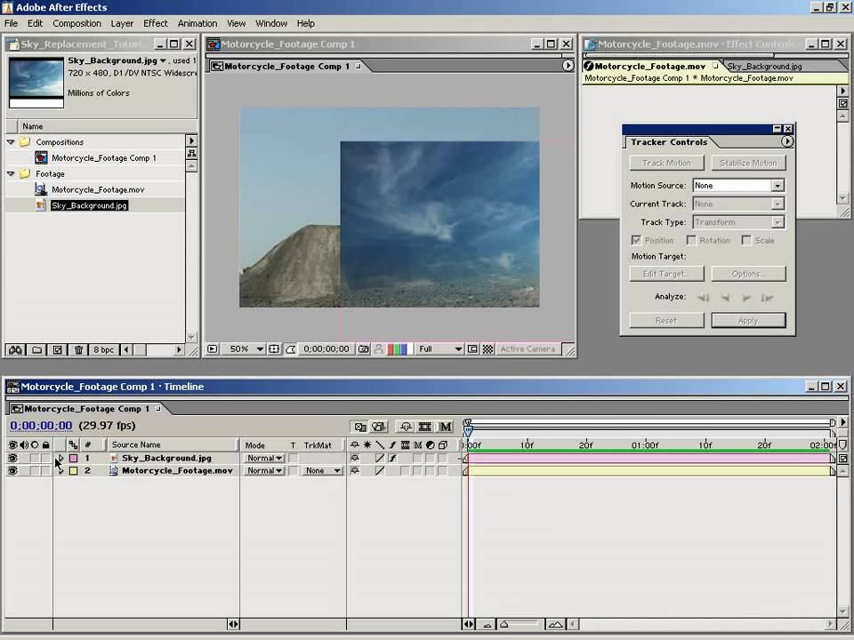This screenshot has width=854, height=640.
Task: Click the Apply button in Tracker Controls
Action: tap(748, 321)
